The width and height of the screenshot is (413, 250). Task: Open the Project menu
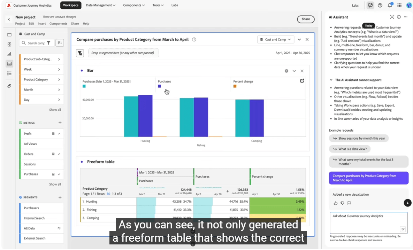[x=20, y=24]
